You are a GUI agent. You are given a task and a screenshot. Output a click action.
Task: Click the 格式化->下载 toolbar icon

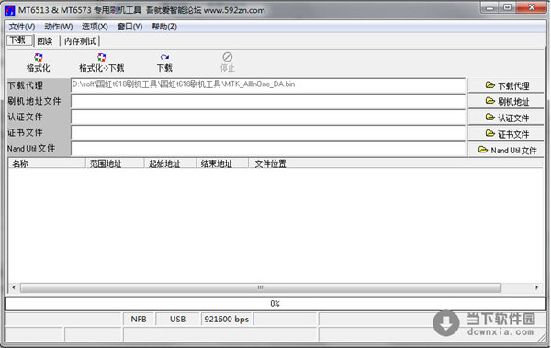102,57
